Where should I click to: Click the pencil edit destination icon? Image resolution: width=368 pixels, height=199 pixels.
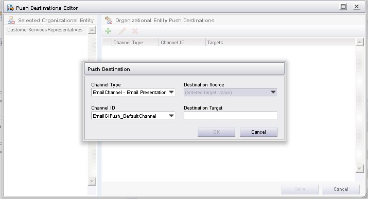click(122, 31)
